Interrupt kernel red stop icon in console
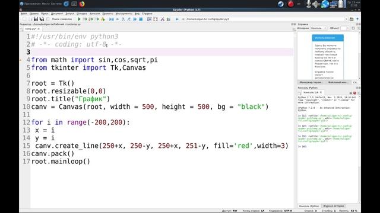Image resolution: width=380 pixels, height=213 pixels. (x=354, y=93)
